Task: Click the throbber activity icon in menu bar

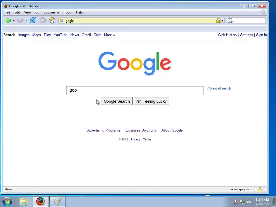Action: pos(263,12)
